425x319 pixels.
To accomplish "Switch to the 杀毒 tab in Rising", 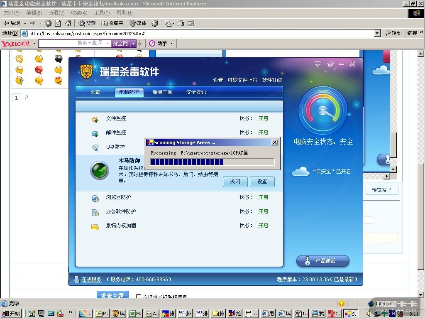I will (x=95, y=92).
